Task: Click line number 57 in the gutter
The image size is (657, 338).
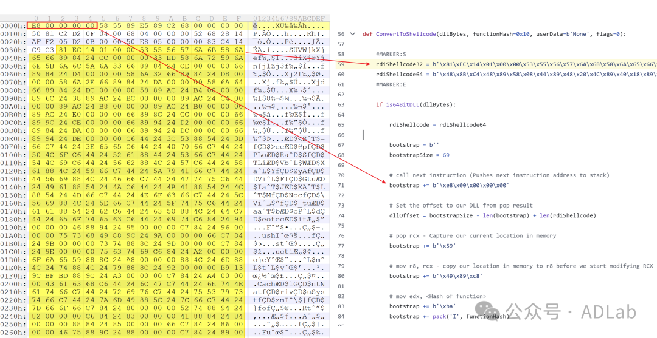Action: (x=341, y=44)
